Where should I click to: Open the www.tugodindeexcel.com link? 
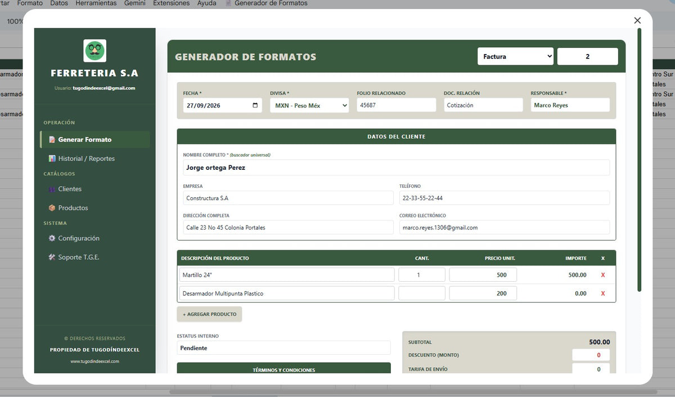94,362
